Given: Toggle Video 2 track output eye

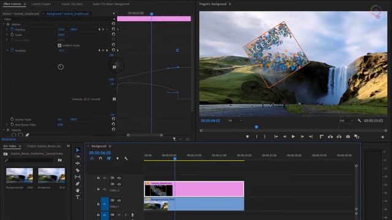Looking at the screenshot, I should (x=119, y=184).
